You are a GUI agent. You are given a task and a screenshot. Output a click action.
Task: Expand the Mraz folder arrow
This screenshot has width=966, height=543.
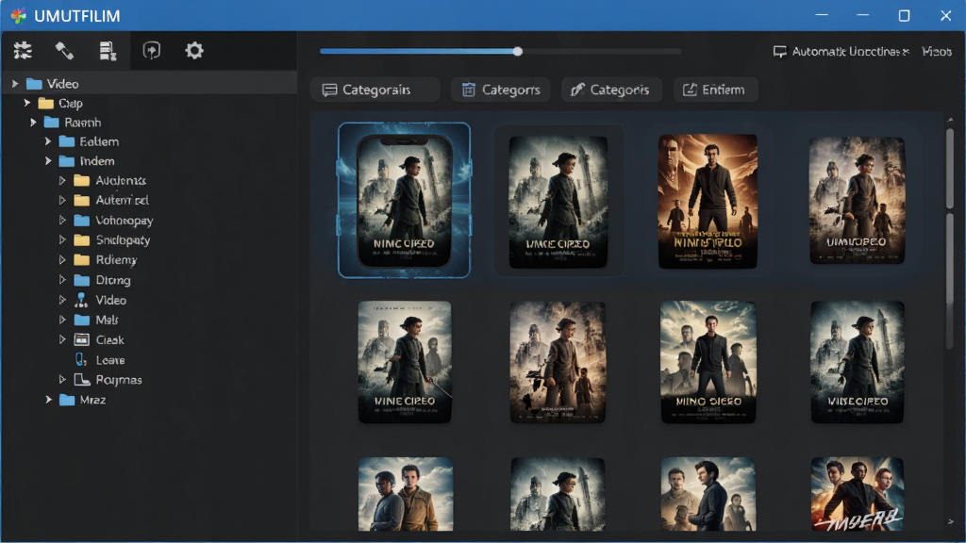pos(48,400)
